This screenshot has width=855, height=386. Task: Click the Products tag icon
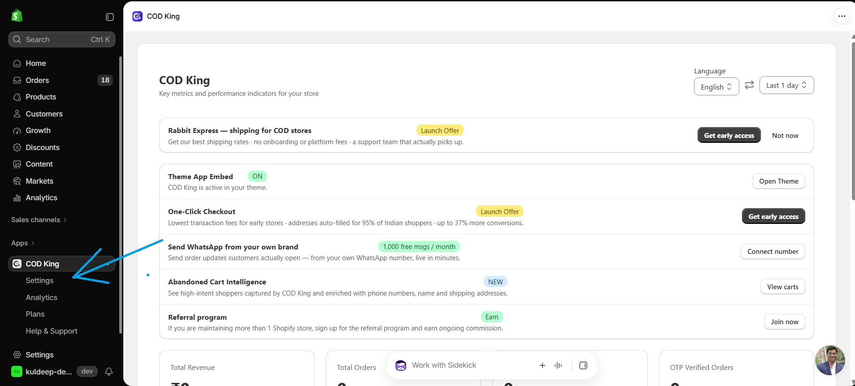(x=17, y=97)
